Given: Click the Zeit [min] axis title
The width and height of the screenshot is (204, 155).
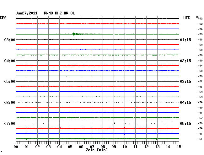Looking at the screenshot, I should (x=97, y=150).
